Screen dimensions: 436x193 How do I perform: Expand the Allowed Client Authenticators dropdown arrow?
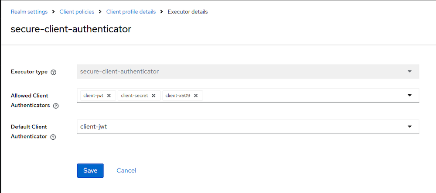click(x=409, y=95)
